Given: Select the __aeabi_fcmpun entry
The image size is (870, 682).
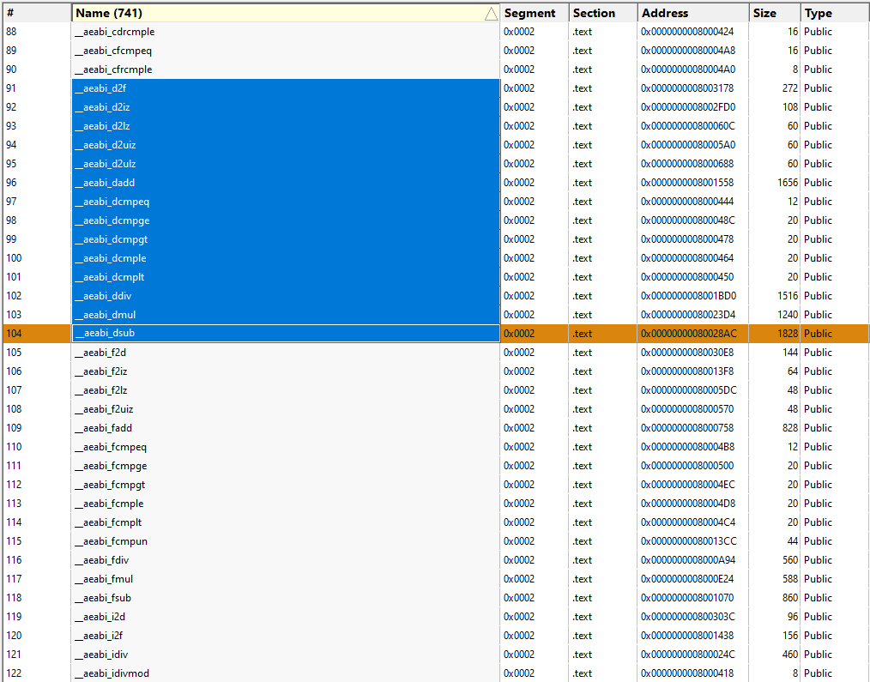Looking at the screenshot, I should (111, 541).
